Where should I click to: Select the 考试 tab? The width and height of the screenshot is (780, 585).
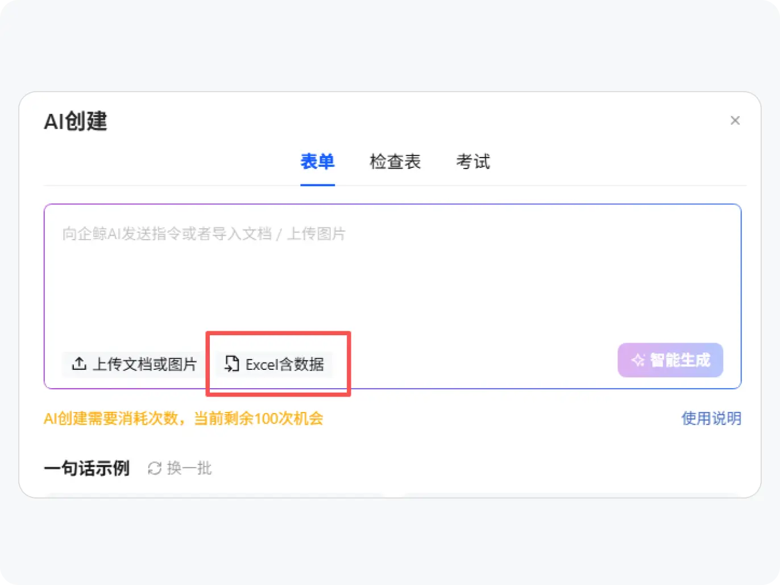(473, 162)
